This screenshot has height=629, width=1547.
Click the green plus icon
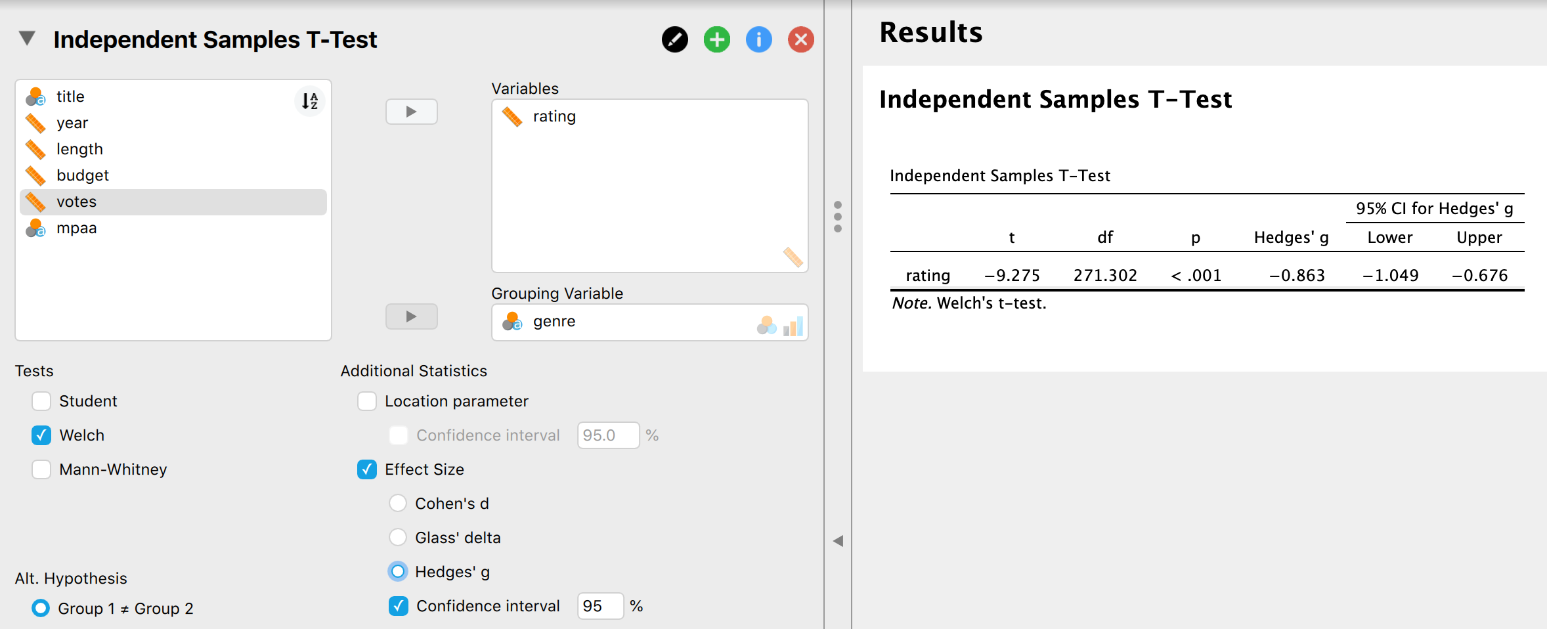716,39
